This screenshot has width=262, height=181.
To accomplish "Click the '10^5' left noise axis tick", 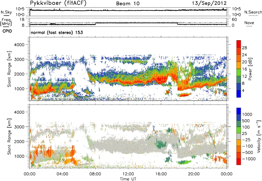I will point(20,9).
